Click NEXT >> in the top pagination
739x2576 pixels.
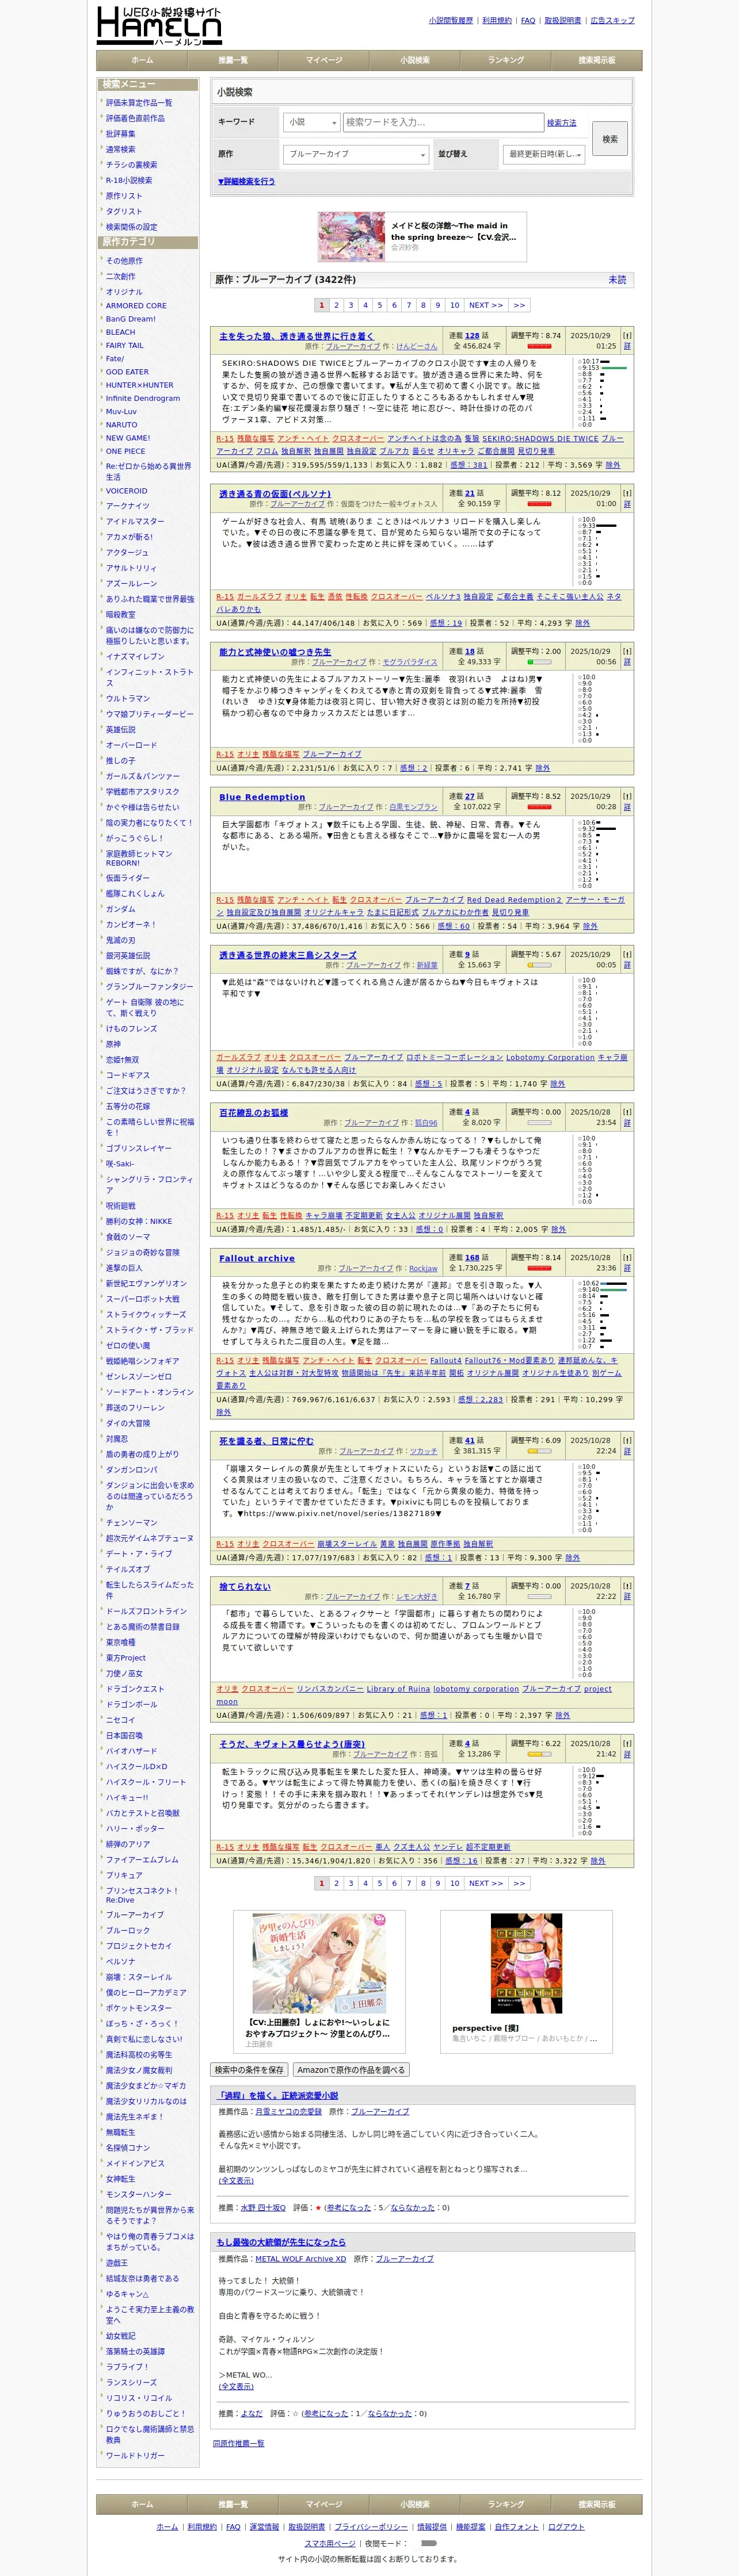pos(486,305)
